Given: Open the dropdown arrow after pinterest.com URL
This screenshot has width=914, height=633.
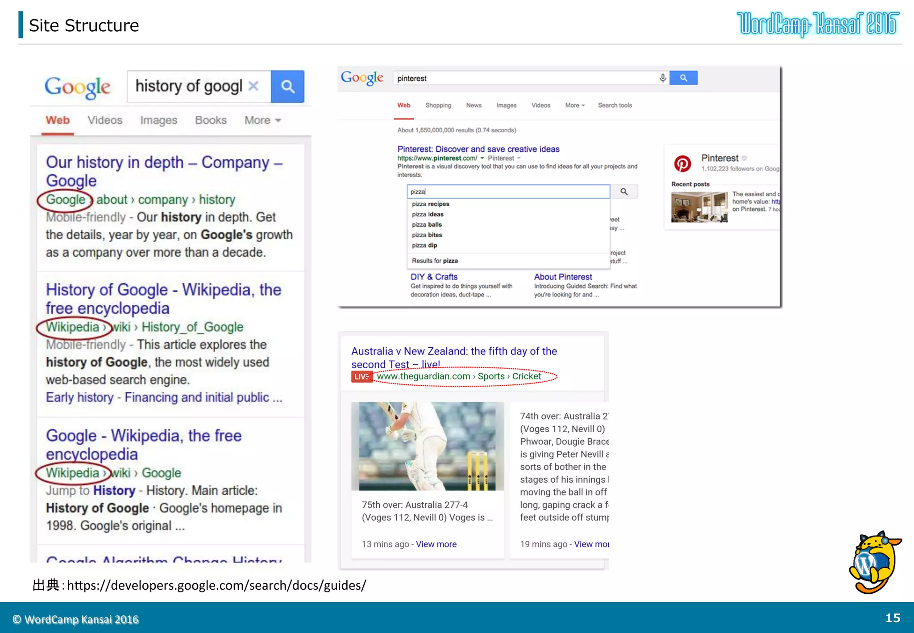Looking at the screenshot, I should (482, 158).
